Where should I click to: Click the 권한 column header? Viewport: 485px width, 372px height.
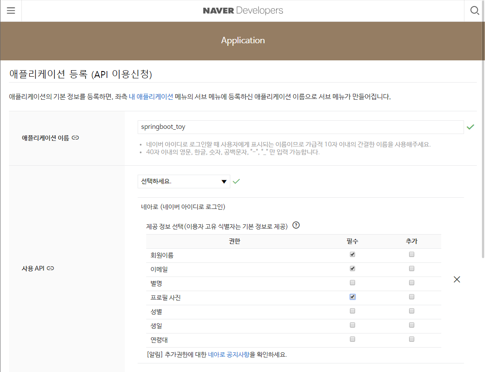(x=235, y=241)
